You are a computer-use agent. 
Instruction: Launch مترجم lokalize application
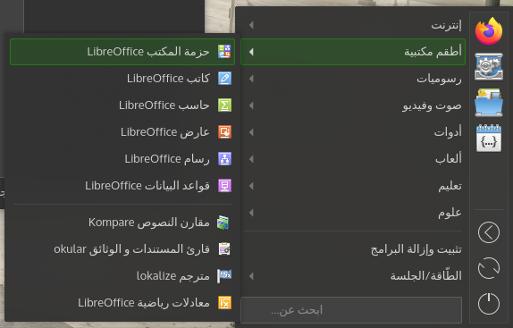(x=122, y=276)
